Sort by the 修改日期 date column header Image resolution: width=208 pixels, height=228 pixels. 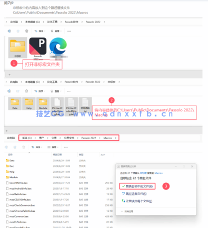(x=57, y=154)
